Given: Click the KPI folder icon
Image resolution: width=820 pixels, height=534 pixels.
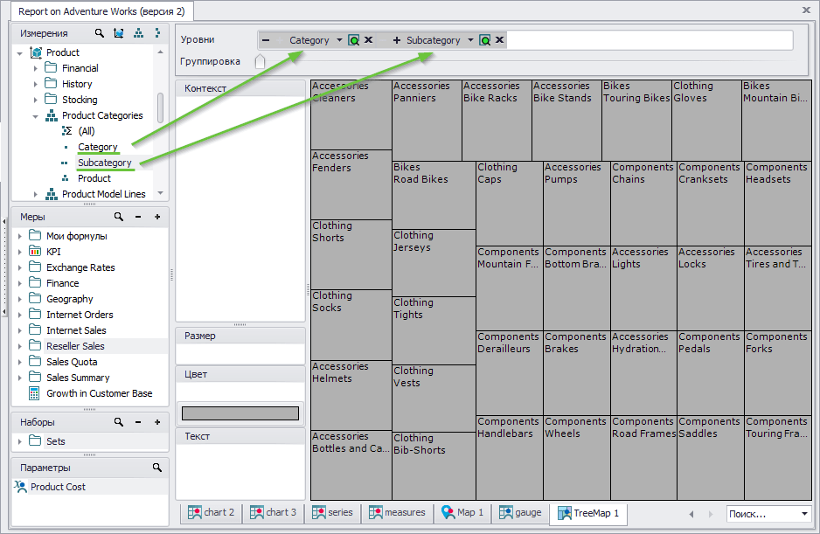Looking at the screenshot, I should coord(35,251).
